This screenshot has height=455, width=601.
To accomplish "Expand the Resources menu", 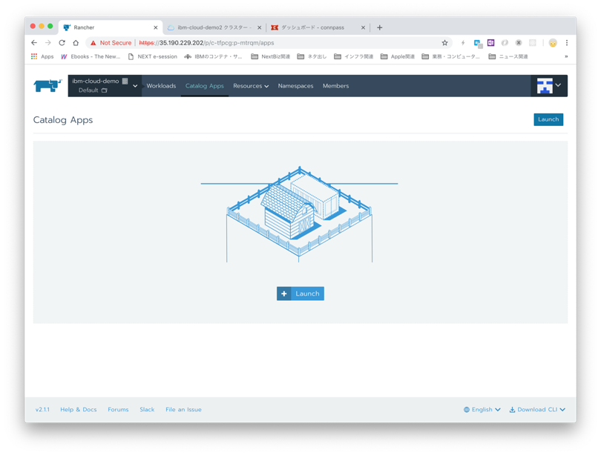I will [251, 86].
